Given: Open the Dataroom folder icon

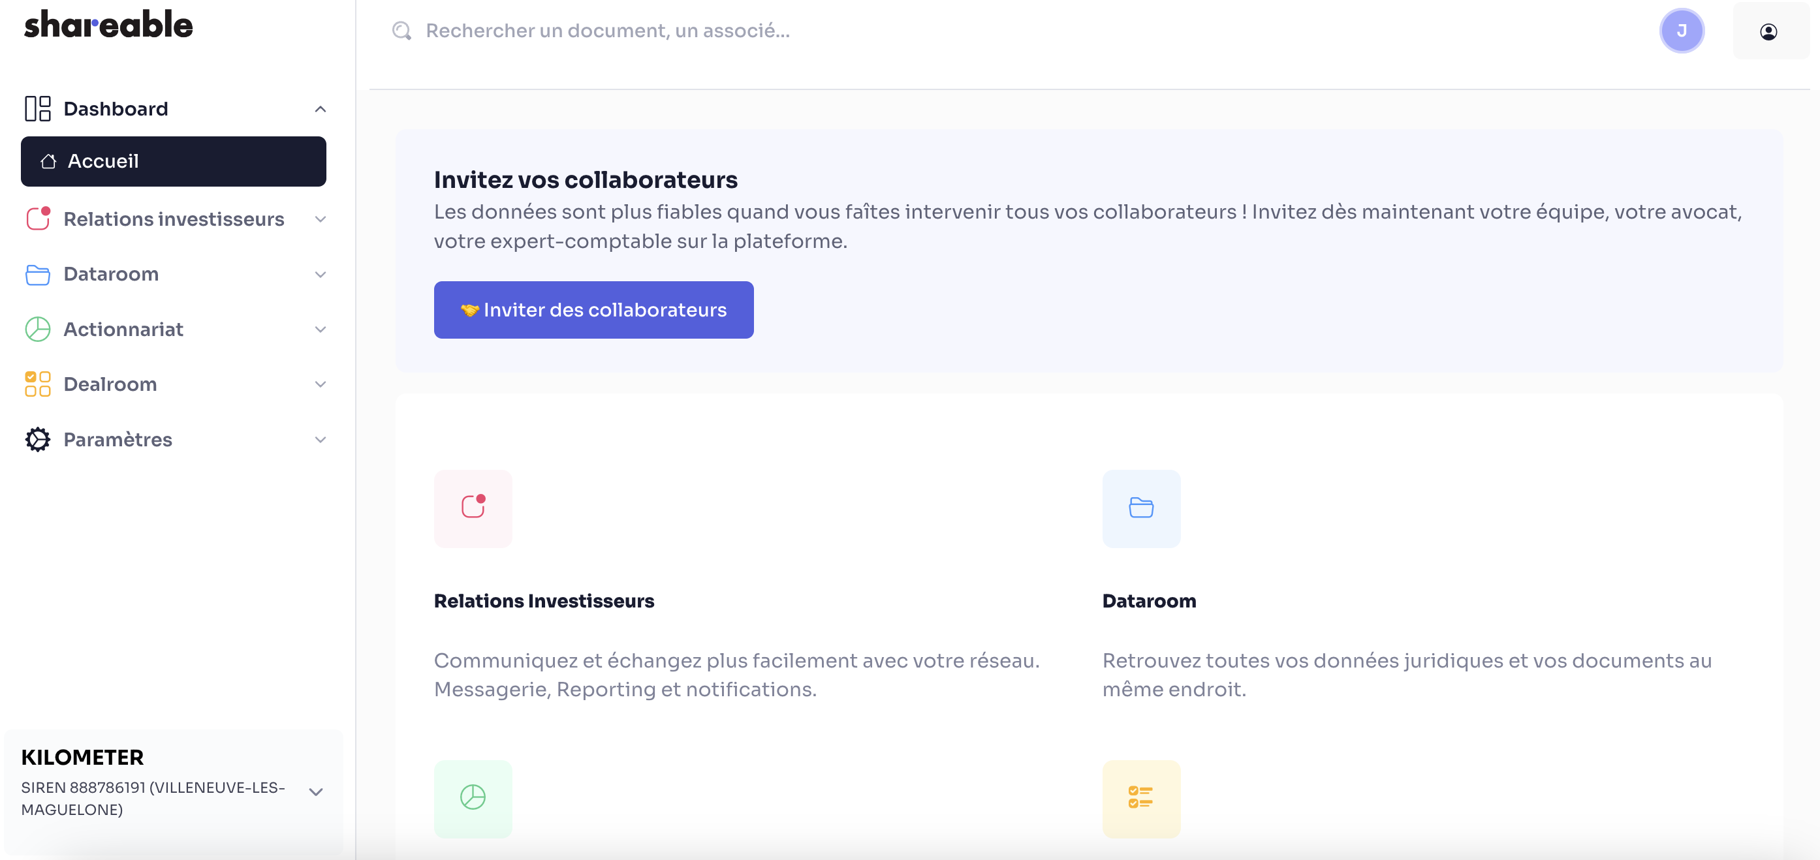Looking at the screenshot, I should click(x=37, y=274).
